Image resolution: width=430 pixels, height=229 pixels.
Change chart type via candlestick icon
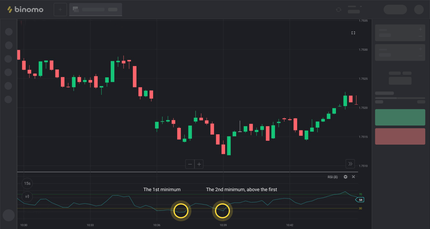coord(27,196)
